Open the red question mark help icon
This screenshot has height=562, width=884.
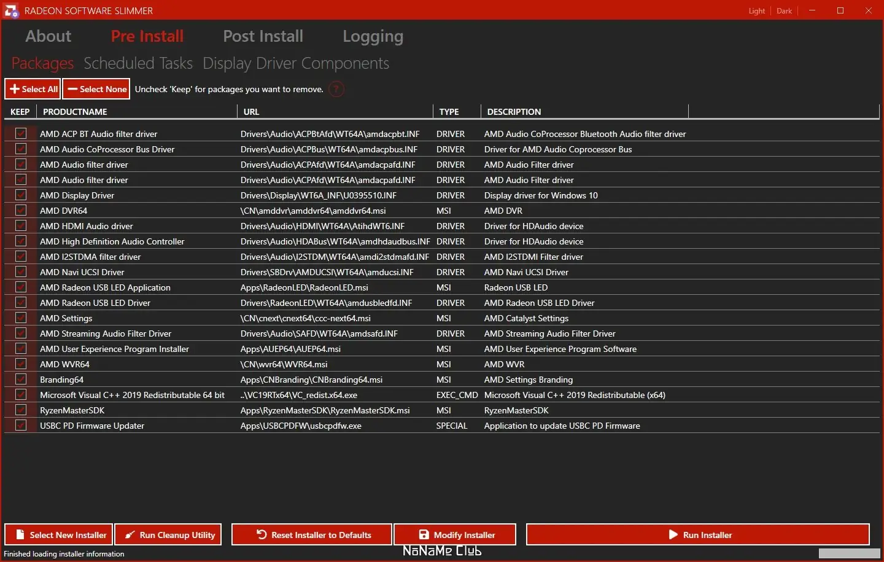(x=336, y=89)
